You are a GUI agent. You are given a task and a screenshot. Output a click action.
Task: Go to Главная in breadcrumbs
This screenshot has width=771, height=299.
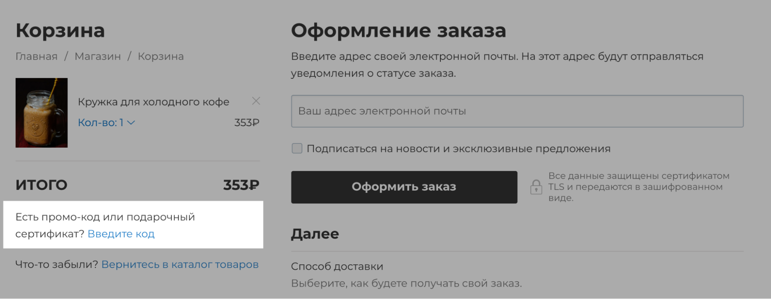(37, 56)
